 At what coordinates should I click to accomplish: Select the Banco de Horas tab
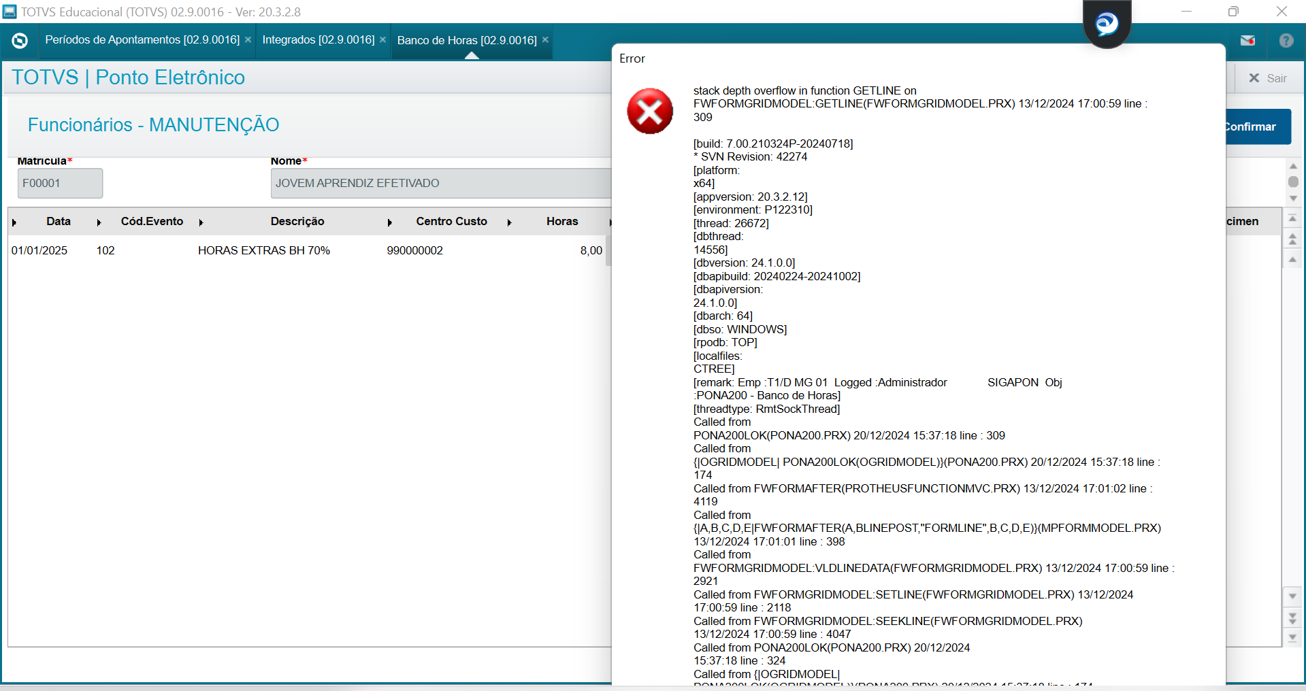point(467,40)
